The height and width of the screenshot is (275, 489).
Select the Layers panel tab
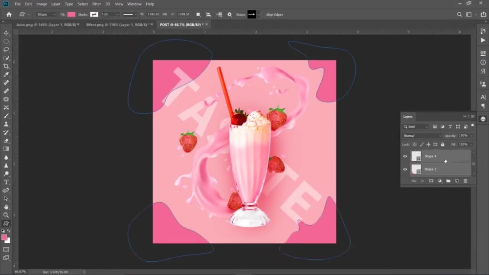pyautogui.click(x=408, y=116)
